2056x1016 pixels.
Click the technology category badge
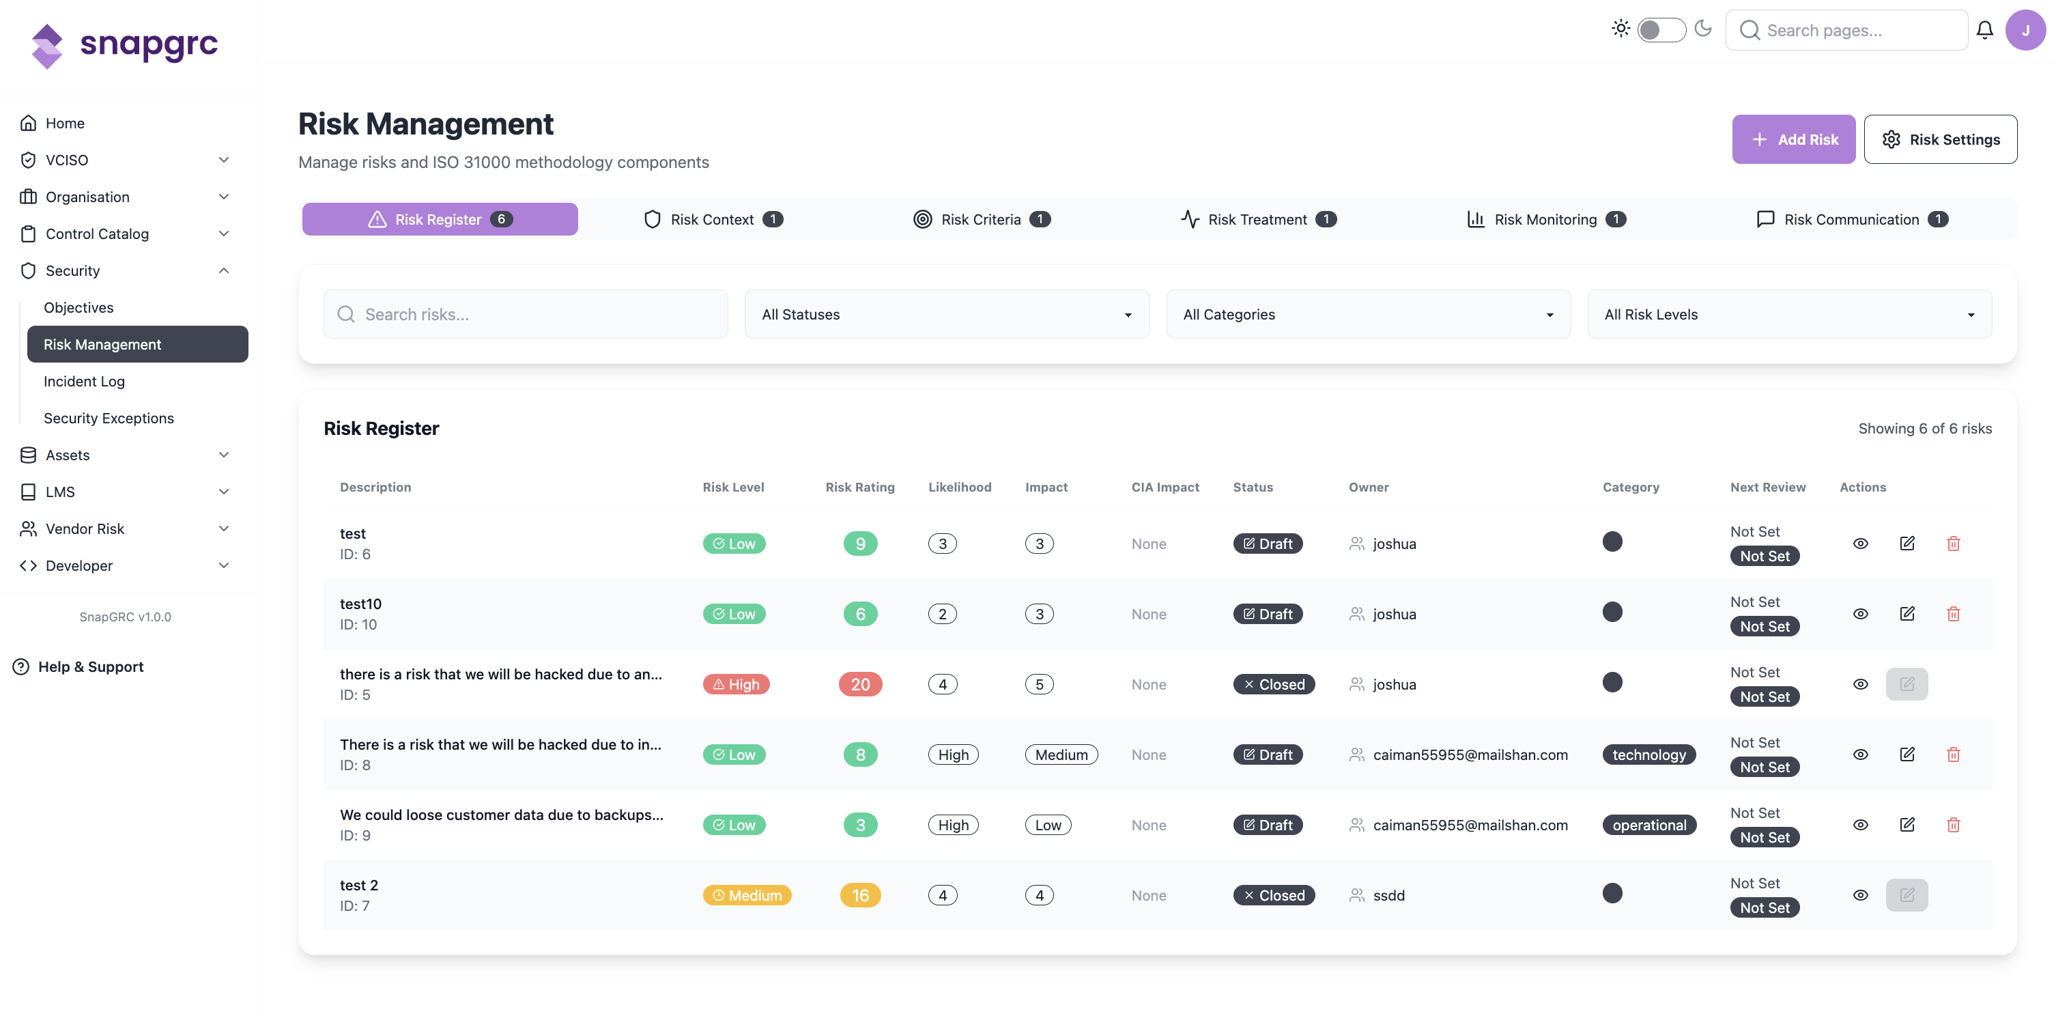(x=1649, y=753)
